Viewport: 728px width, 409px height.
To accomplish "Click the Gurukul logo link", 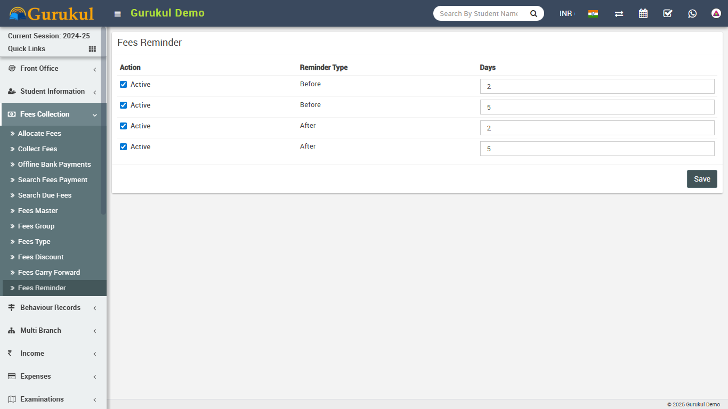I will (52, 13).
